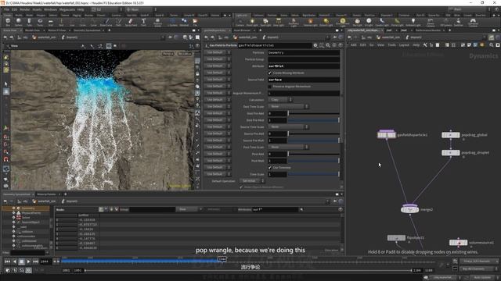Viewport: 501px width, 281px height.
Task: Add a Caustic Light from the shelf
Action: click(382, 22)
